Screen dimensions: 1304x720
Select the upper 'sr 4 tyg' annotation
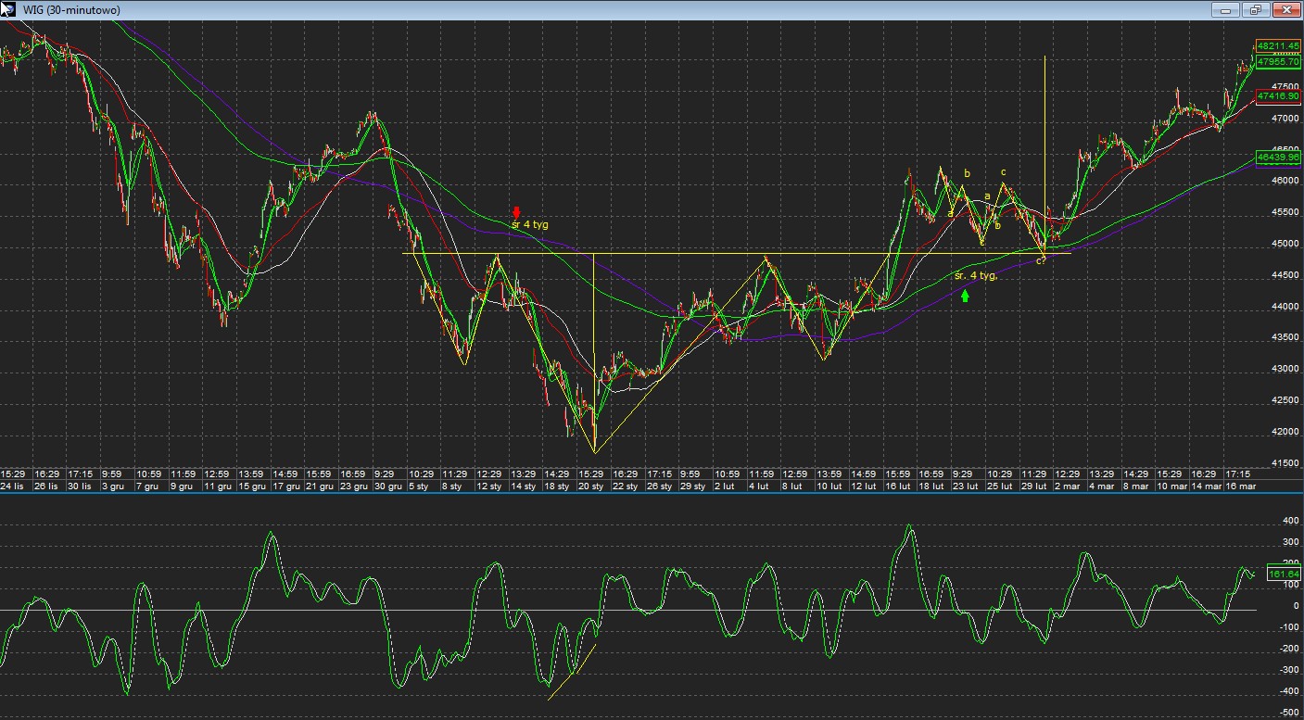point(529,225)
